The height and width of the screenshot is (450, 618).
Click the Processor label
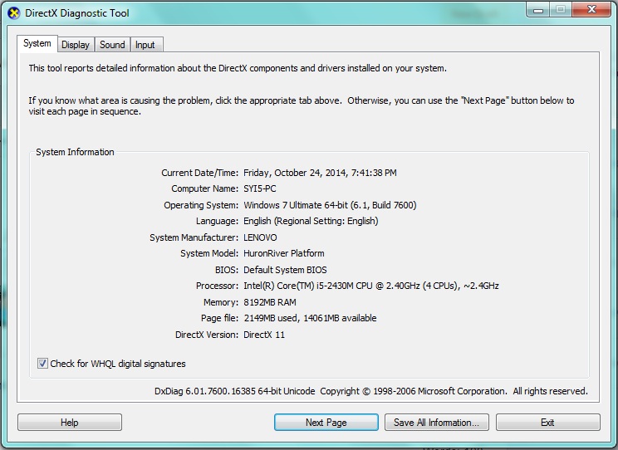pyautogui.click(x=217, y=286)
